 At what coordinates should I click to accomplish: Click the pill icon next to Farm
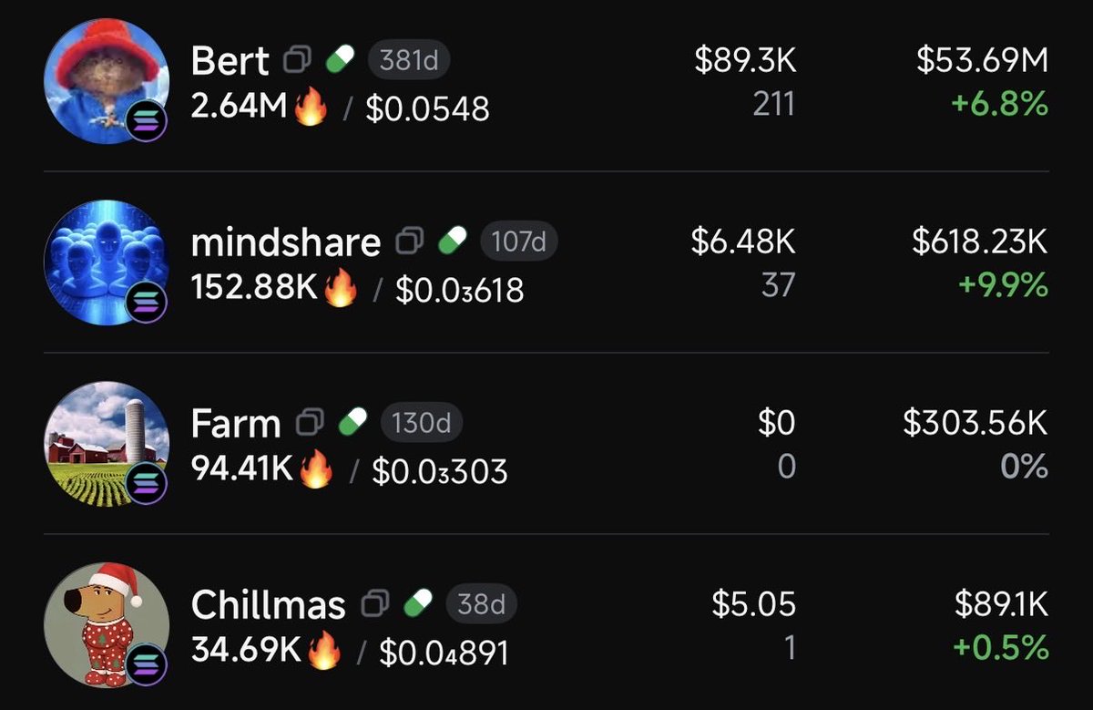click(352, 423)
